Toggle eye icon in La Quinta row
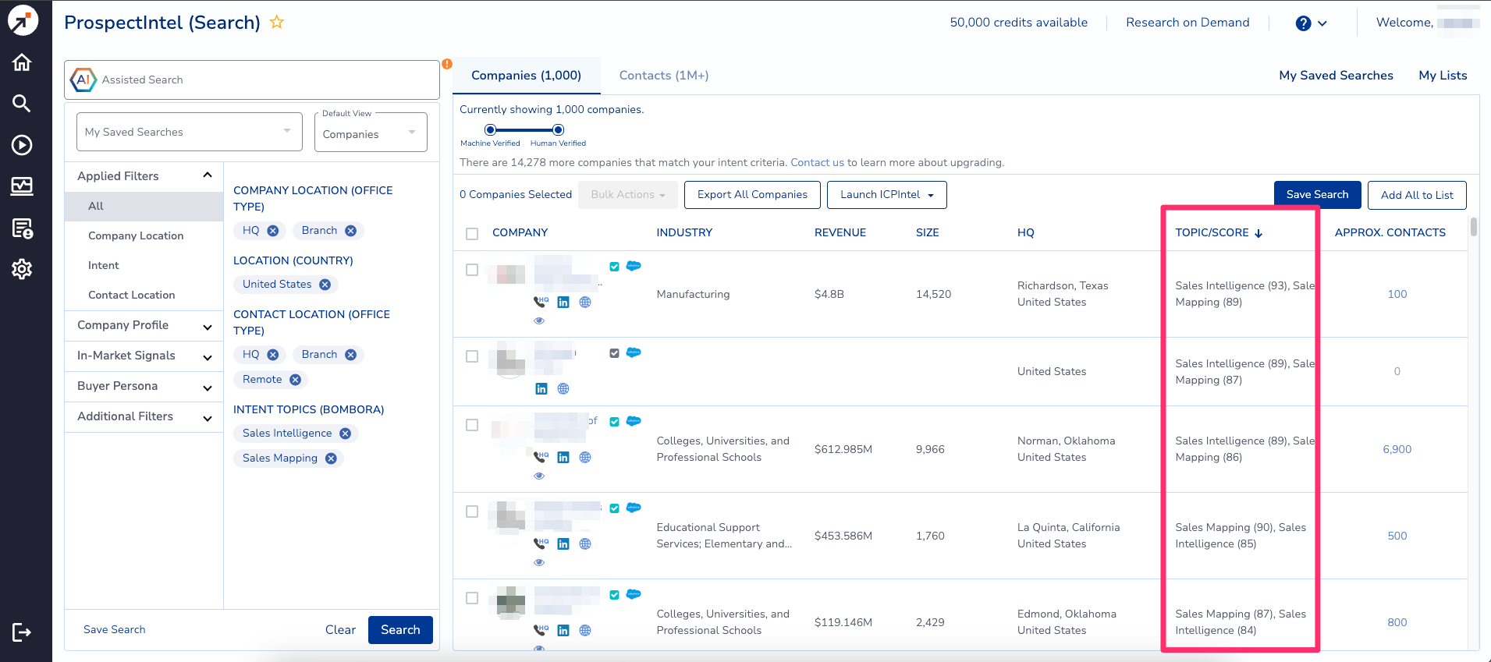The image size is (1491, 662). [539, 562]
